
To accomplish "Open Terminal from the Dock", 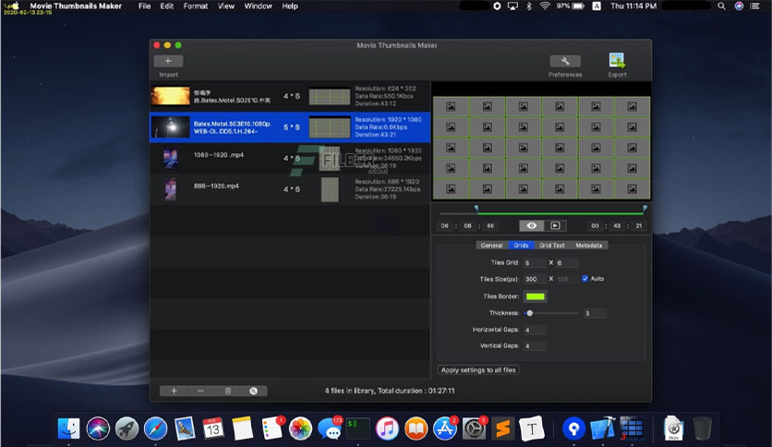I will (358, 429).
